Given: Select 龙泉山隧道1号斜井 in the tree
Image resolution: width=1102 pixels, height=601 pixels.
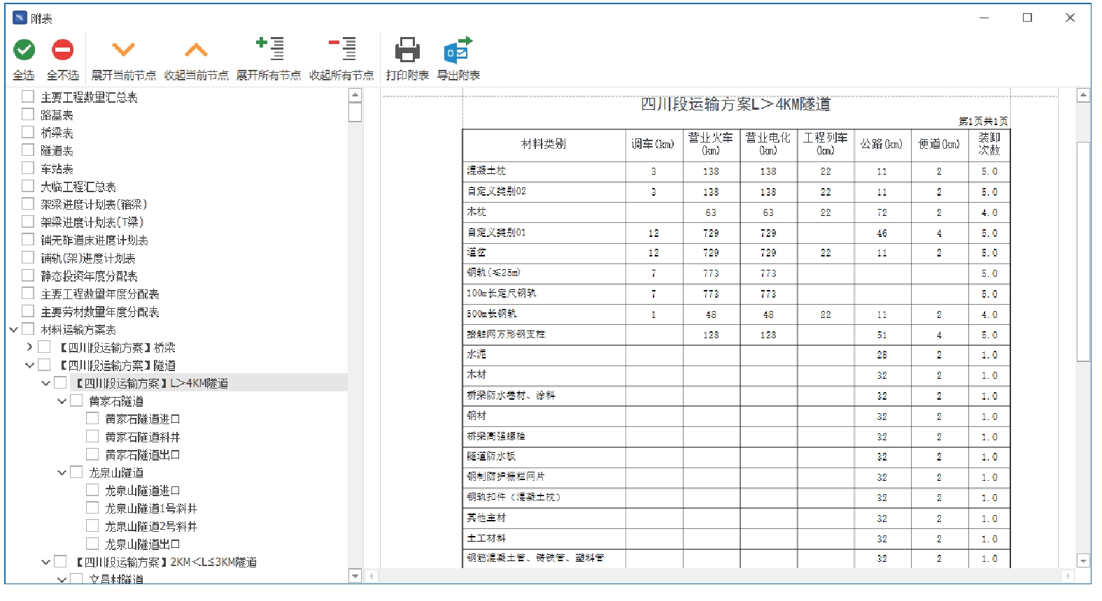Looking at the screenshot, I should [150, 508].
